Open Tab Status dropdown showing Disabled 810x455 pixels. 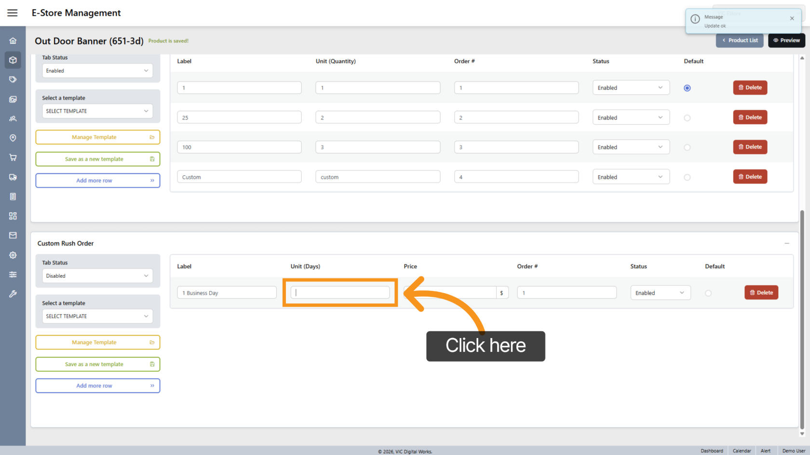[97, 276]
